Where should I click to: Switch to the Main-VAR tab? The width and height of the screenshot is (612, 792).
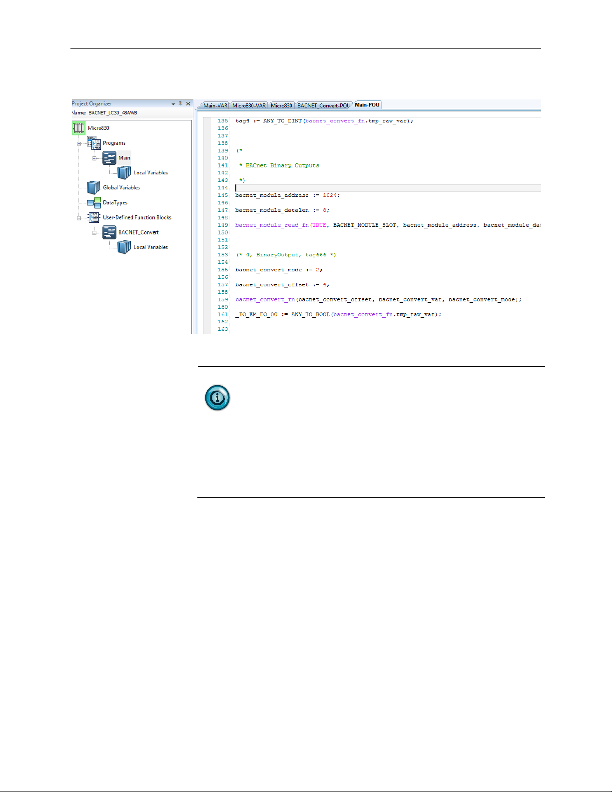coord(215,105)
